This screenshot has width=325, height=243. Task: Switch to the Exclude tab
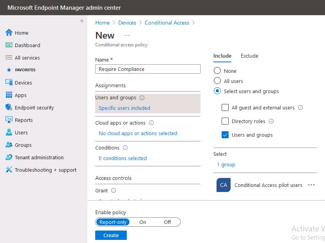pos(249,56)
